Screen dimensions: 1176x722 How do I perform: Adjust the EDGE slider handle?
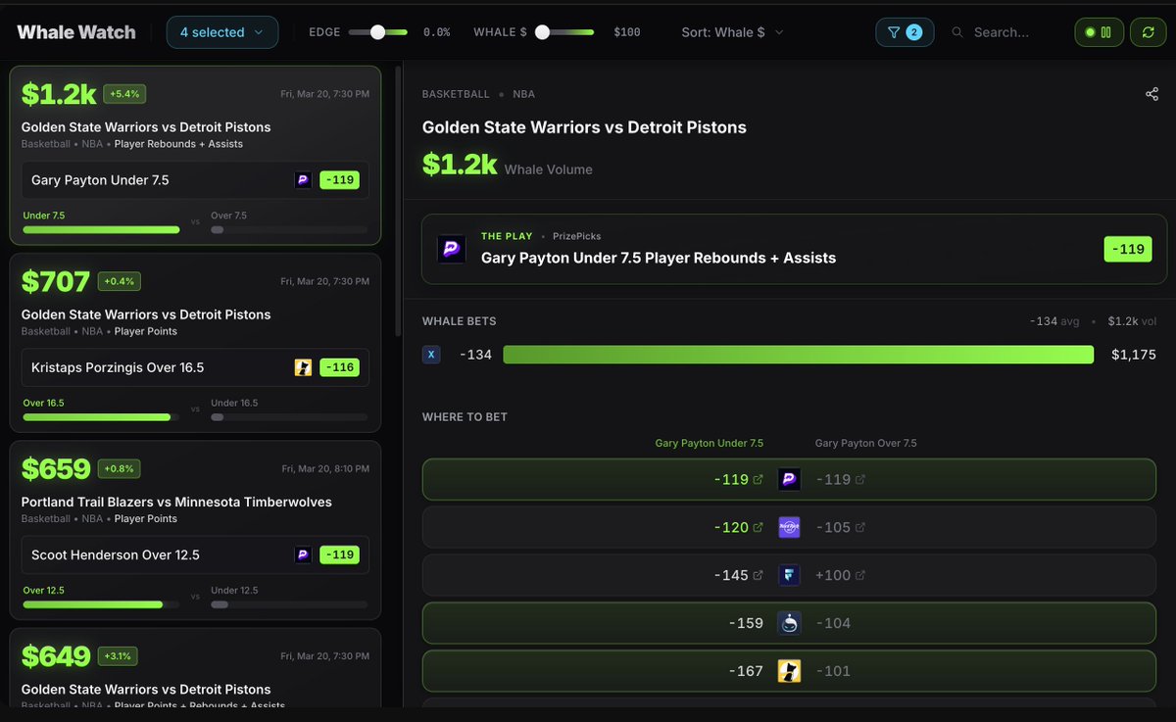377,32
